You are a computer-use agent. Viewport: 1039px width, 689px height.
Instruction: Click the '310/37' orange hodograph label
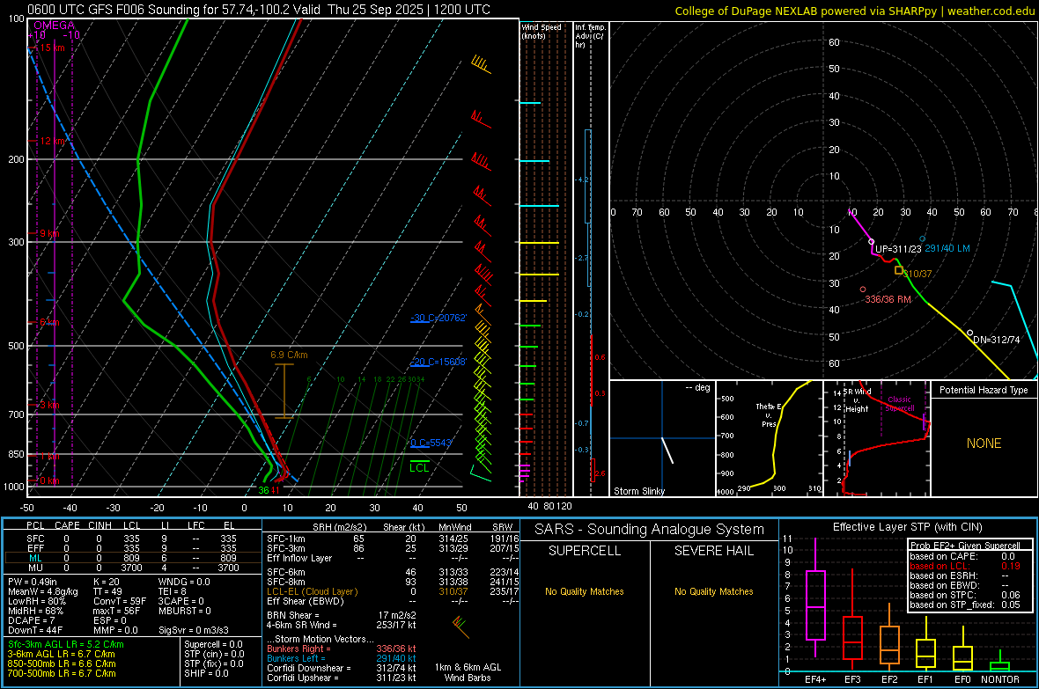coord(917,274)
